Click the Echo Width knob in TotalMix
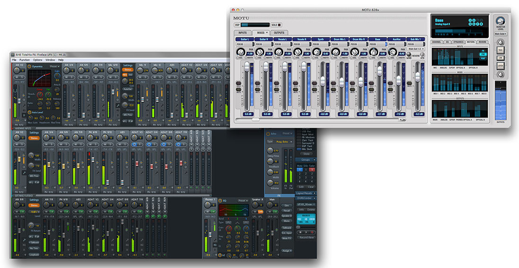The height and width of the screenshot is (268, 519). (270, 172)
